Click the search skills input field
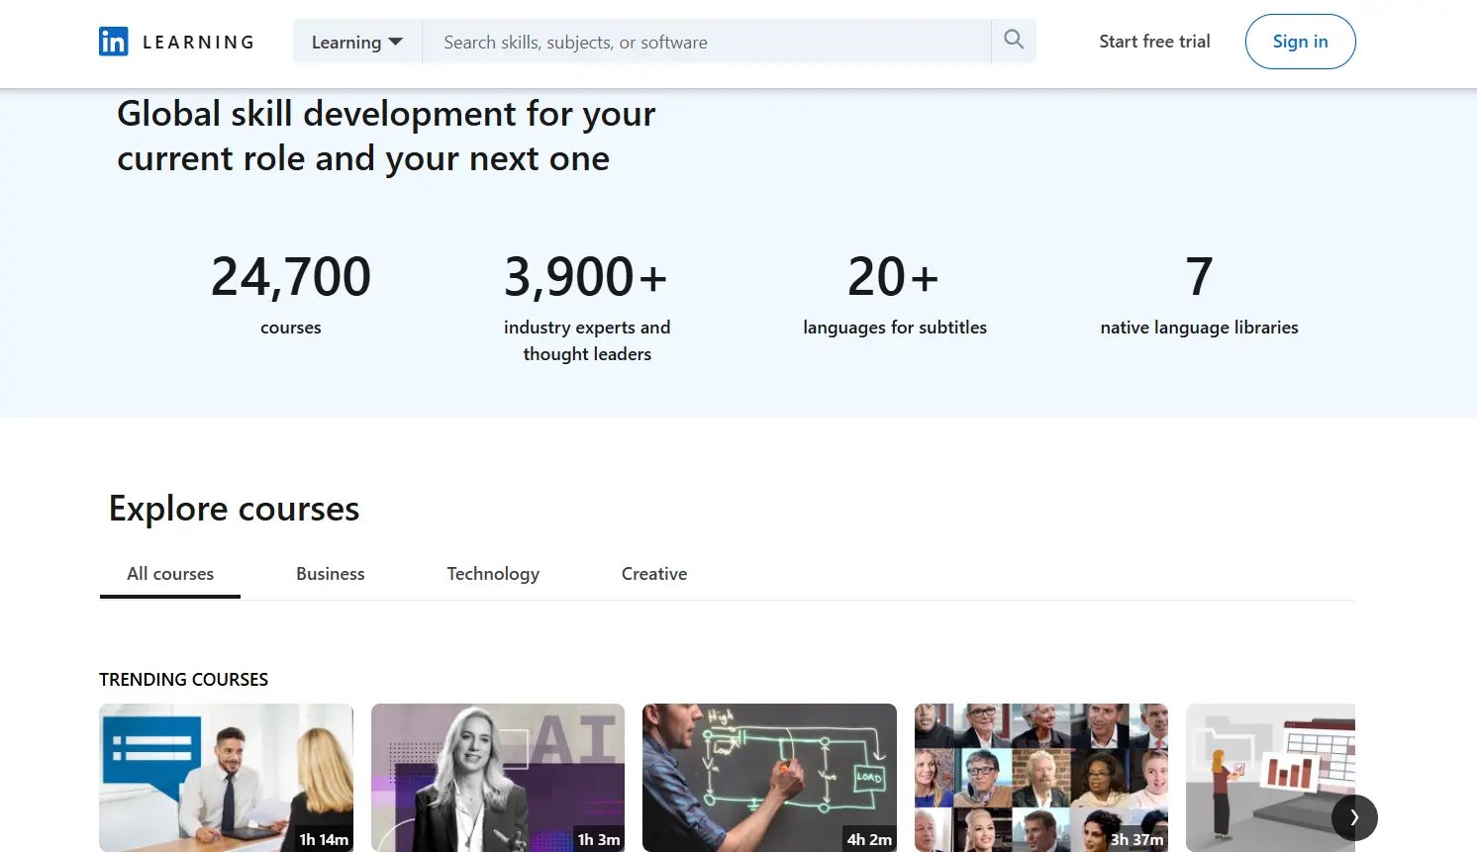1477x852 pixels. tap(693, 42)
